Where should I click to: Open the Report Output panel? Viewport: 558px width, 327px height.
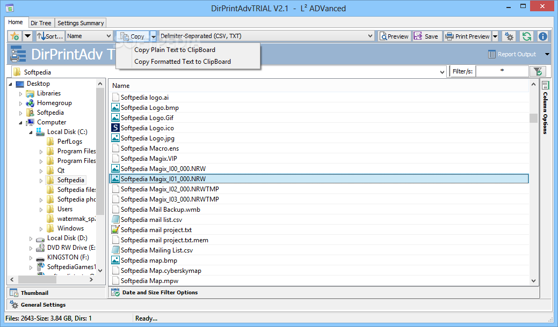coord(512,54)
